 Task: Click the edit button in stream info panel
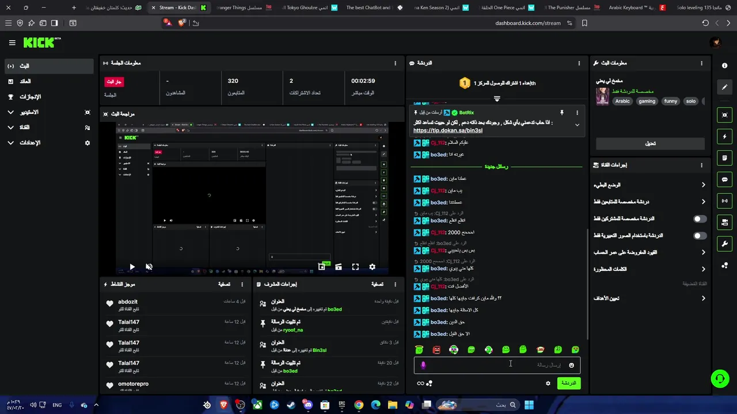click(x=650, y=144)
